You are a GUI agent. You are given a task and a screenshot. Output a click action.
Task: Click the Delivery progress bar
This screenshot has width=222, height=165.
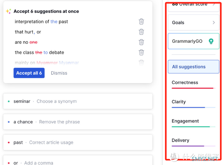(x=193, y=146)
